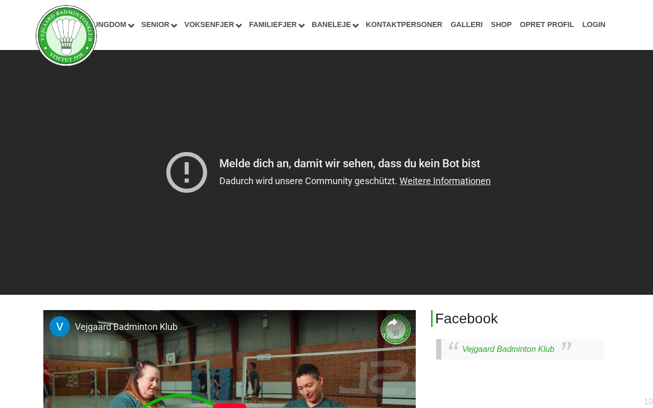Open the Baneleje menu item

point(331,24)
